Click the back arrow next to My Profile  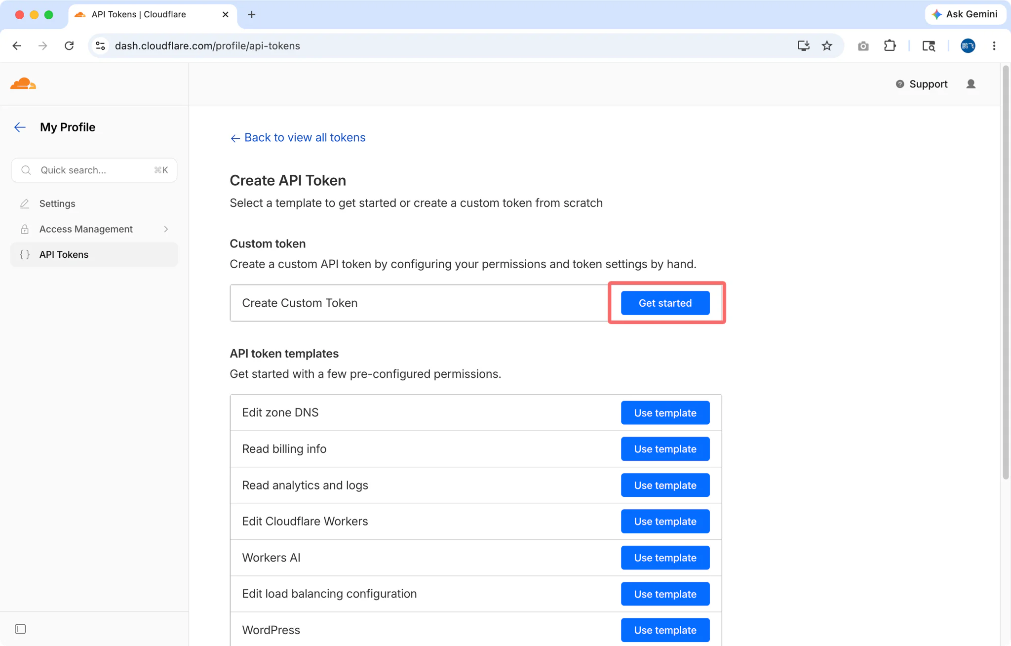(20, 127)
